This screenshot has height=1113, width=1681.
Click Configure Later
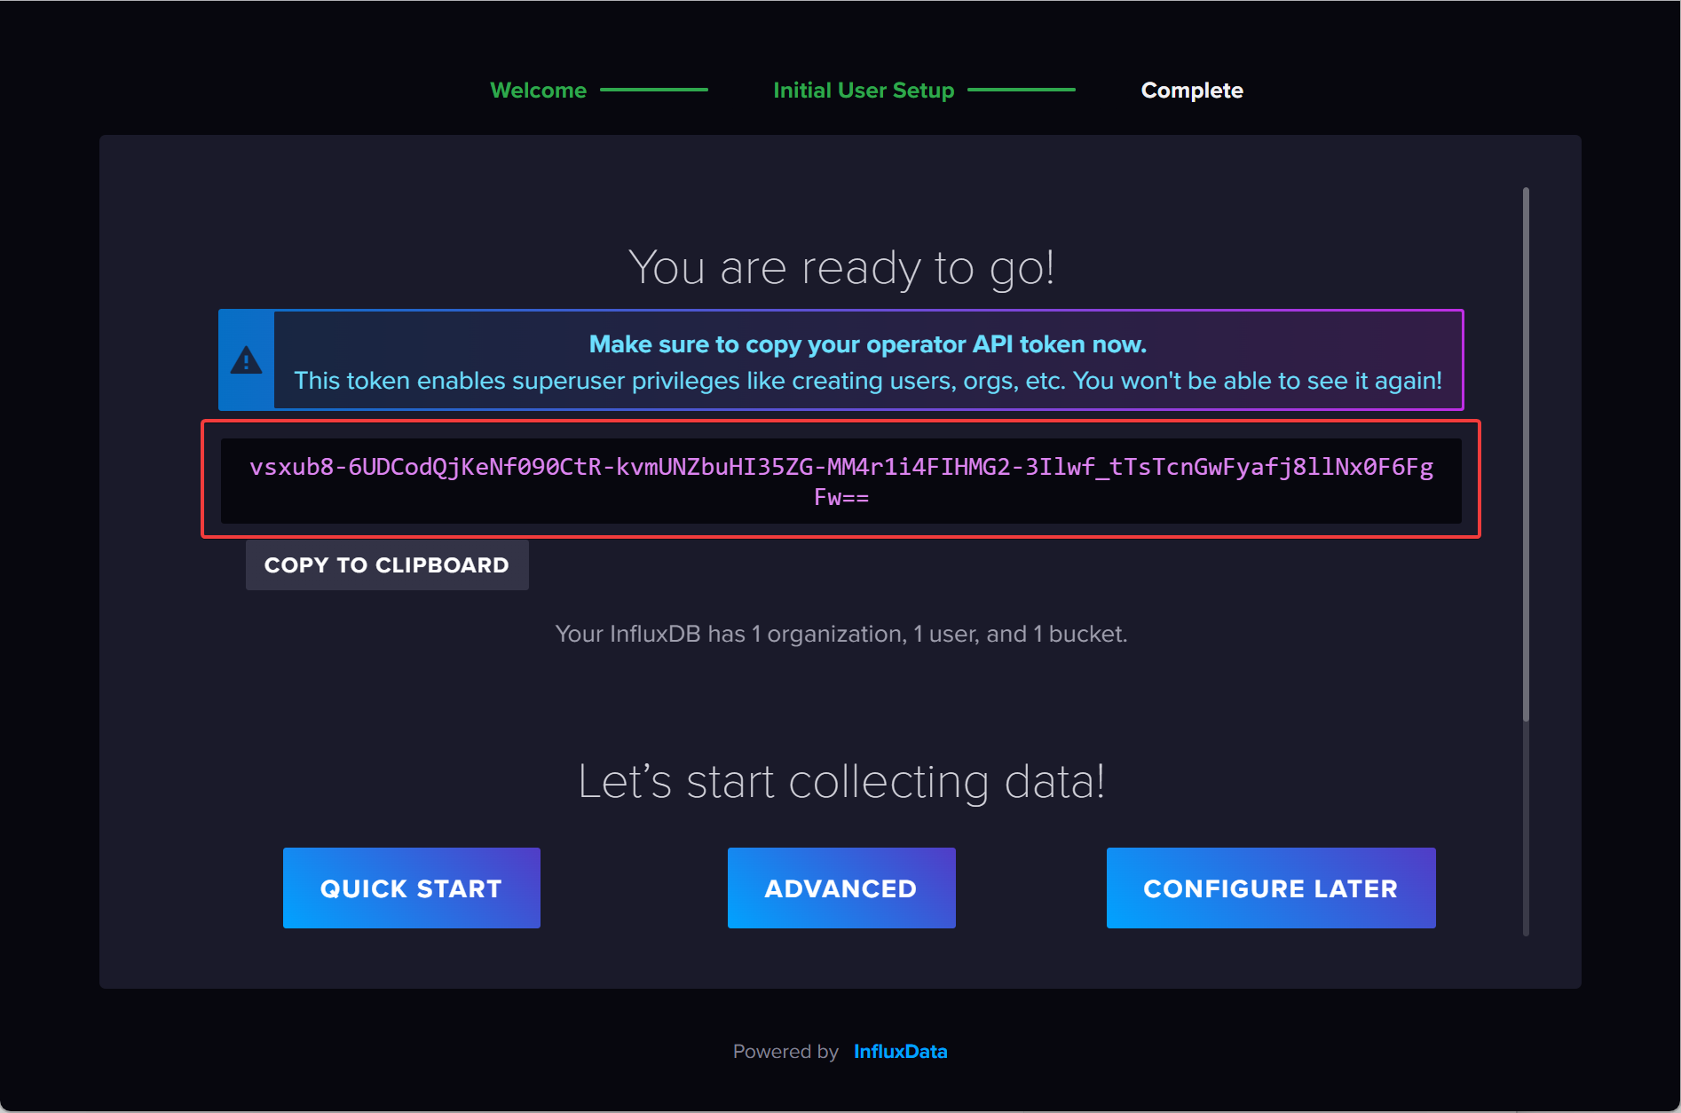(1270, 888)
